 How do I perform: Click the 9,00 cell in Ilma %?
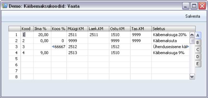pos(42,53)
